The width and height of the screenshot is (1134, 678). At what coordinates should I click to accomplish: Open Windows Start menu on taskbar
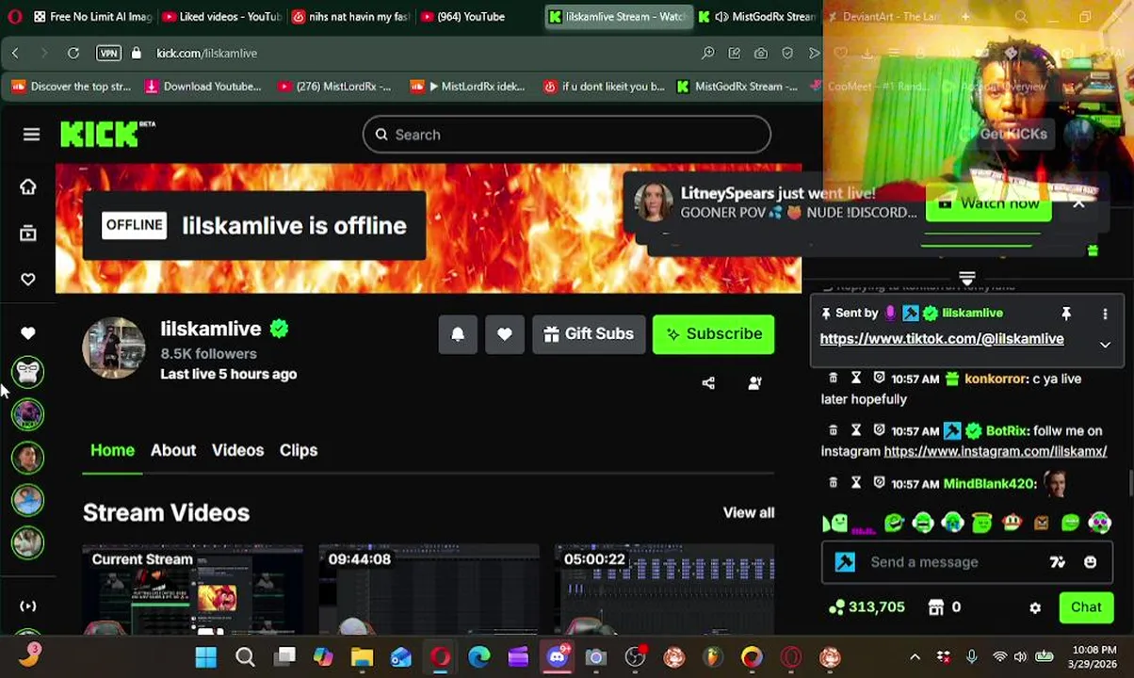click(x=205, y=657)
